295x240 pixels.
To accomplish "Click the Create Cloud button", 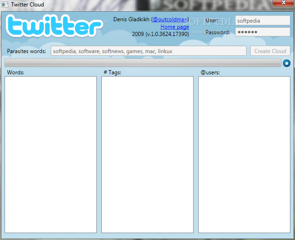I will coord(270,51).
